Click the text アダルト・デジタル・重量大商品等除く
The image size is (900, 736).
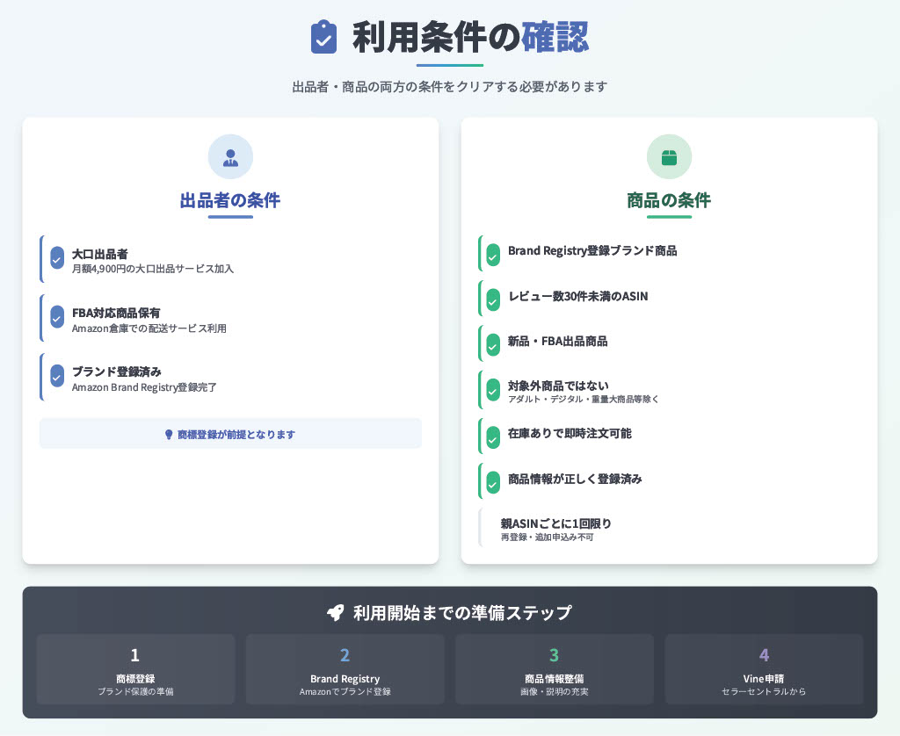(584, 400)
